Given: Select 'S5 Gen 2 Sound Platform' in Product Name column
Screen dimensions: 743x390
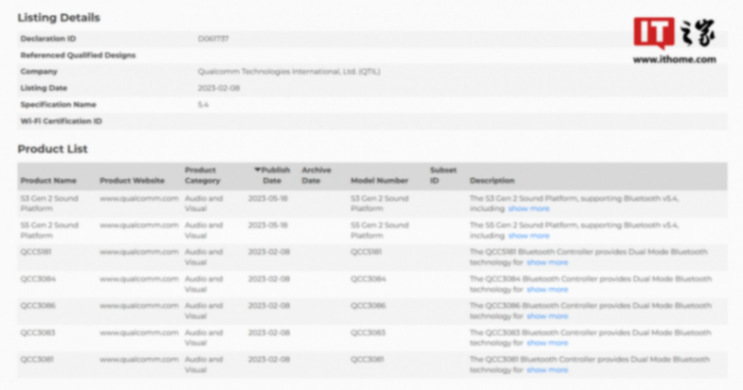Looking at the screenshot, I should click(49, 230).
